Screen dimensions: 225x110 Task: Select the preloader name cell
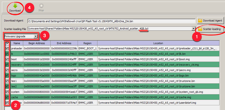pyautogui.click(x=17, y=48)
